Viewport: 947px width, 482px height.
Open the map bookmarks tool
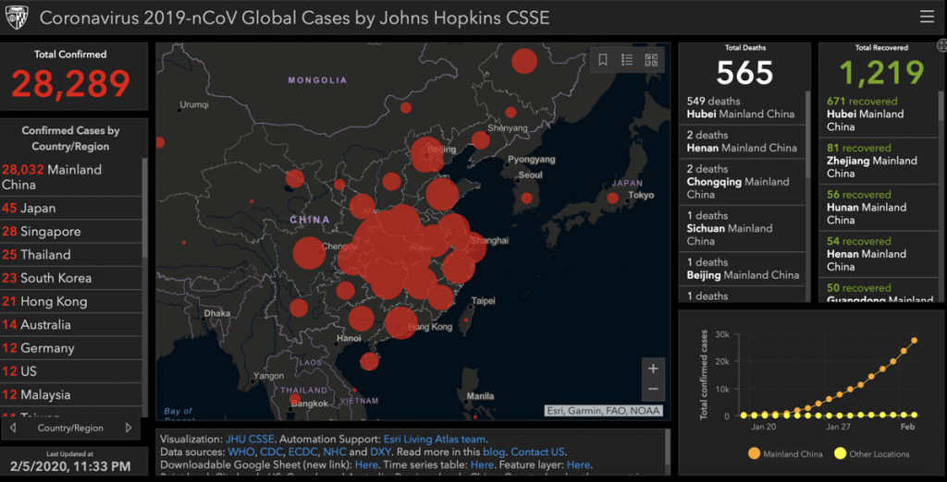coord(602,60)
